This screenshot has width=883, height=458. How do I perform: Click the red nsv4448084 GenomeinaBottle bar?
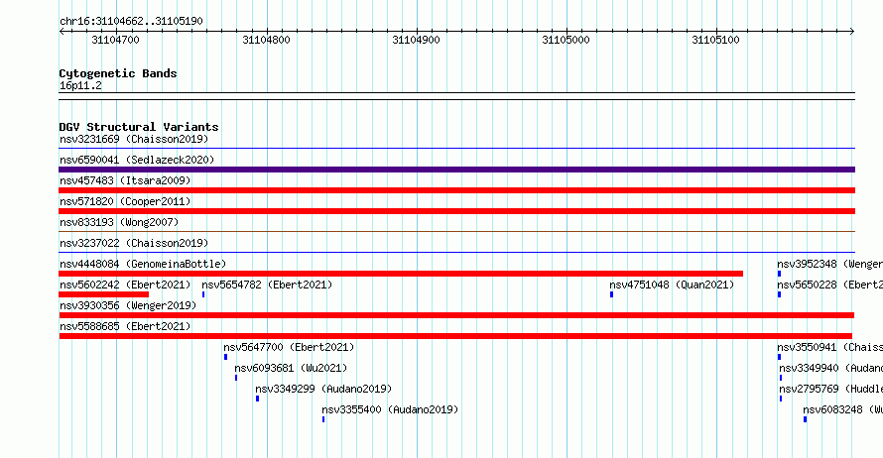coord(401,274)
